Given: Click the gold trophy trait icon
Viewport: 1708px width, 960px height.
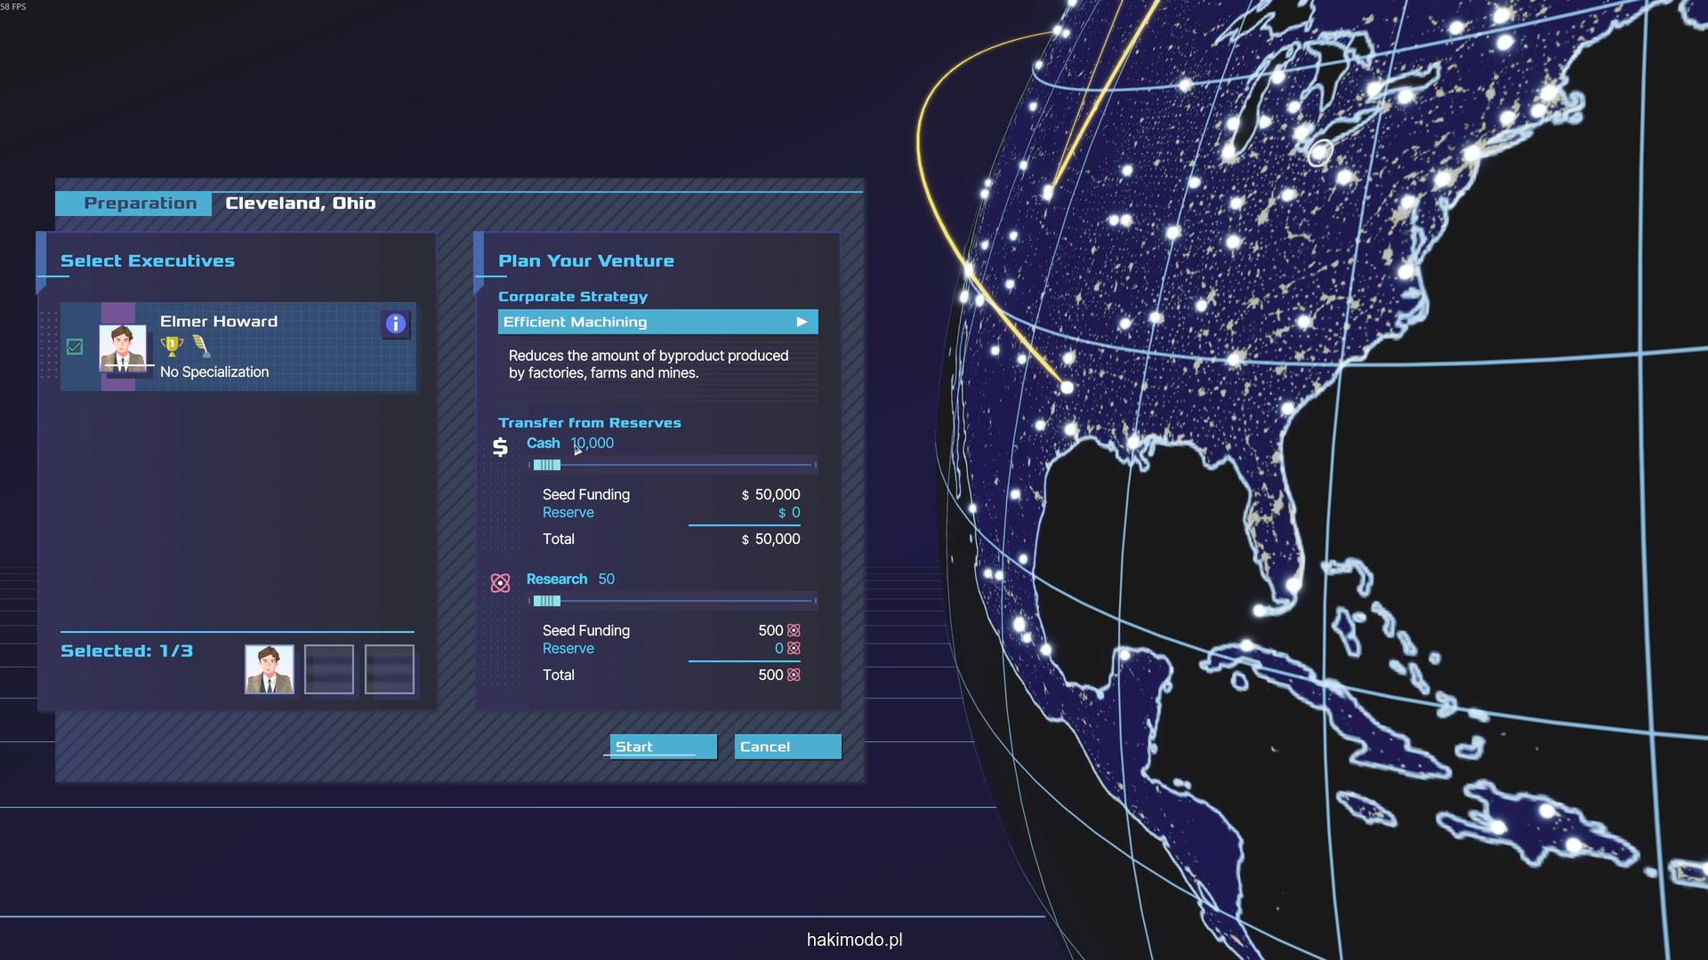Looking at the screenshot, I should (x=172, y=346).
